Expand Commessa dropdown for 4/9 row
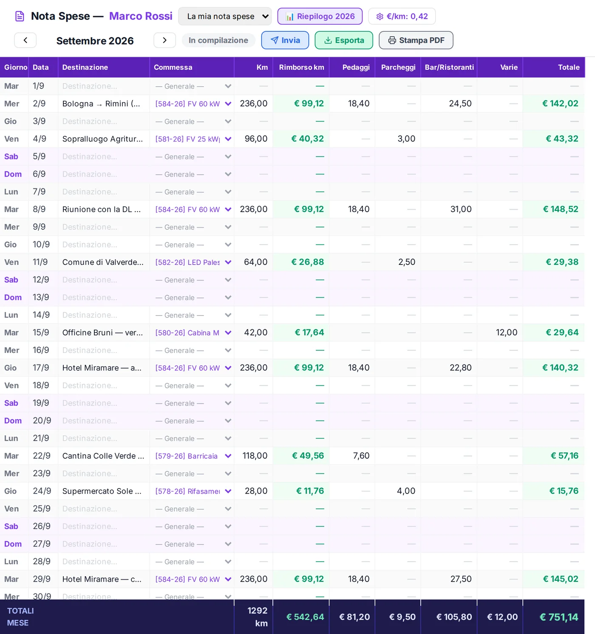 click(x=193, y=139)
